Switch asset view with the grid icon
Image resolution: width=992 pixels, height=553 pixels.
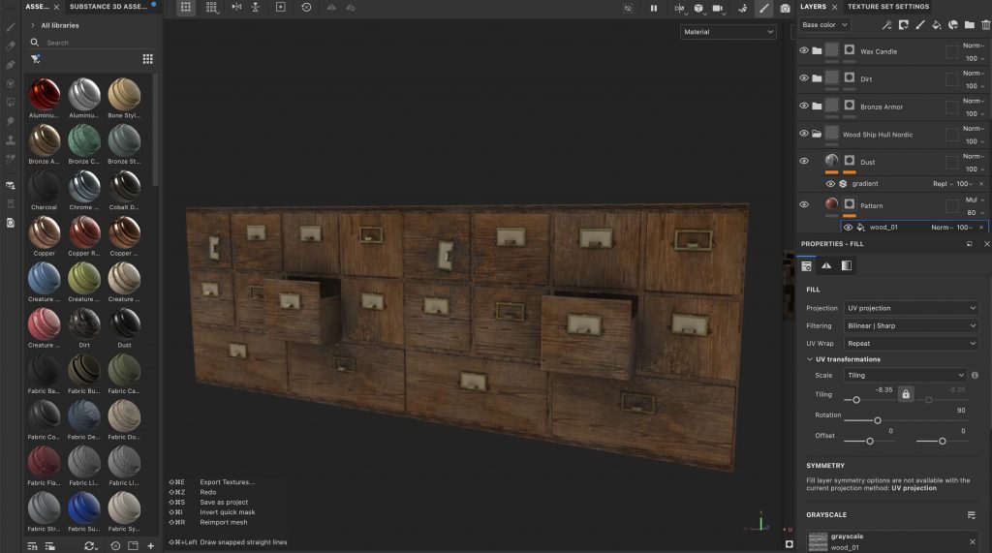coord(147,59)
